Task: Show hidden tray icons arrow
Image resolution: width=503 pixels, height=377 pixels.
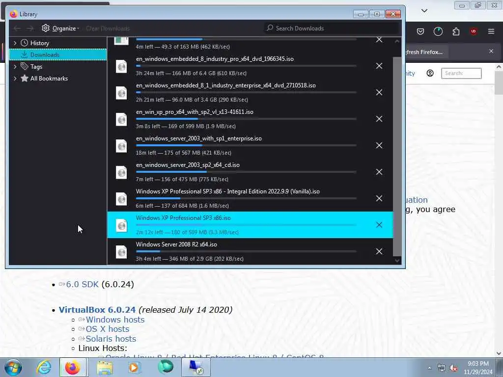Action: point(429,368)
